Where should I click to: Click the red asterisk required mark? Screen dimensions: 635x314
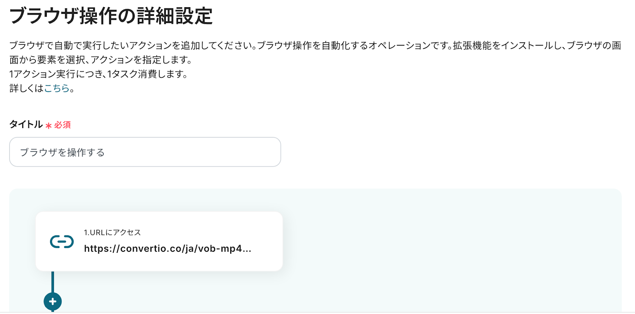coord(48,125)
